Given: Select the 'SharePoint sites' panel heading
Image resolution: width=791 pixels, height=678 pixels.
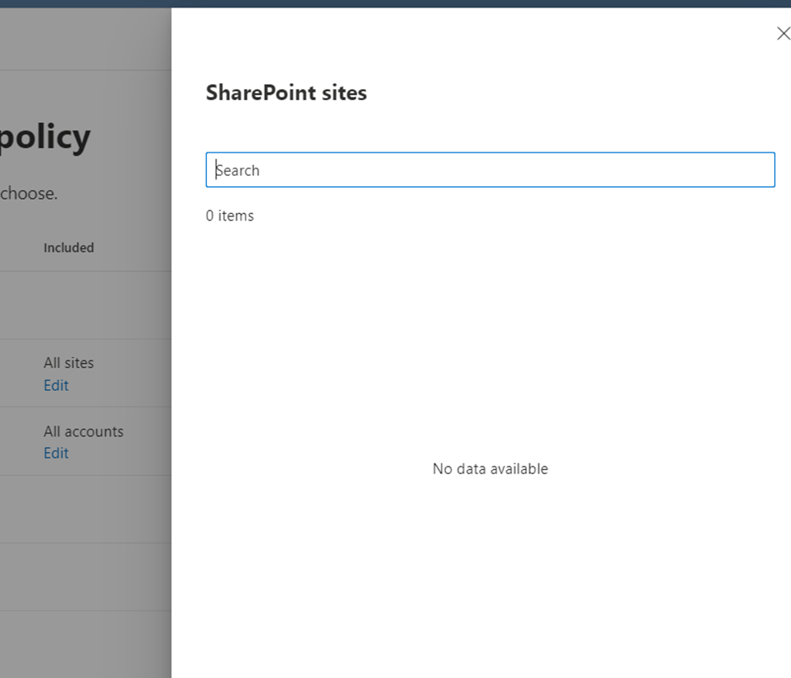Looking at the screenshot, I should 286,93.
